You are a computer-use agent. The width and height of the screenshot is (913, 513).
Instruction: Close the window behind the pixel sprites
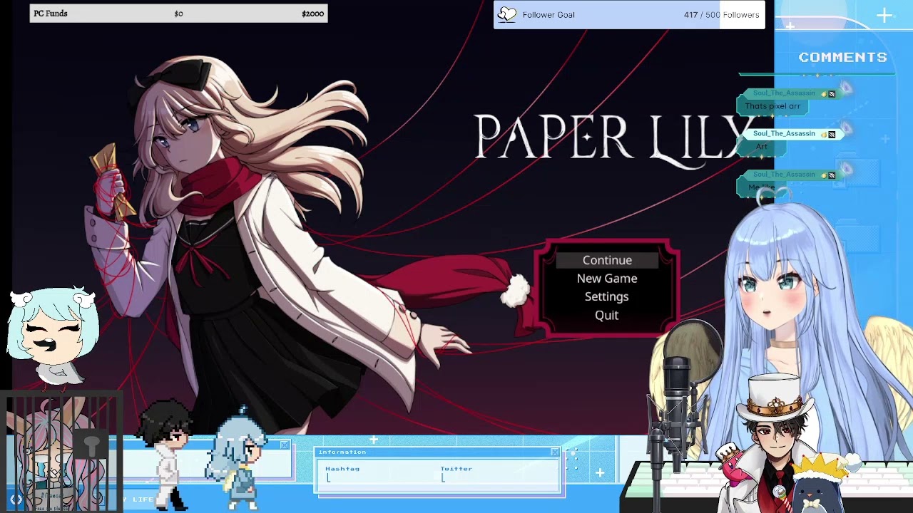(284, 445)
